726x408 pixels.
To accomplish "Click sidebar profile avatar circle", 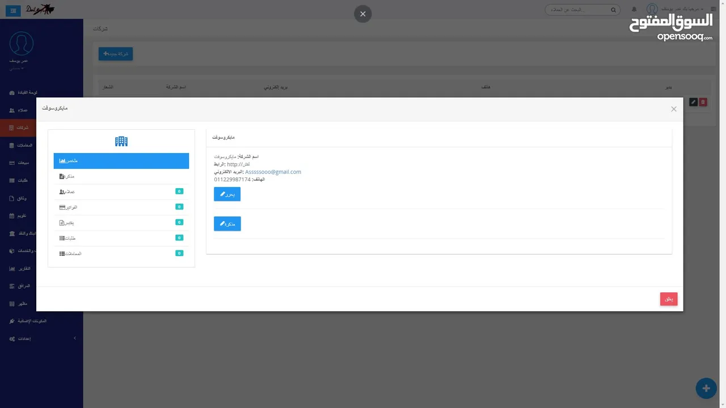I will tap(22, 43).
